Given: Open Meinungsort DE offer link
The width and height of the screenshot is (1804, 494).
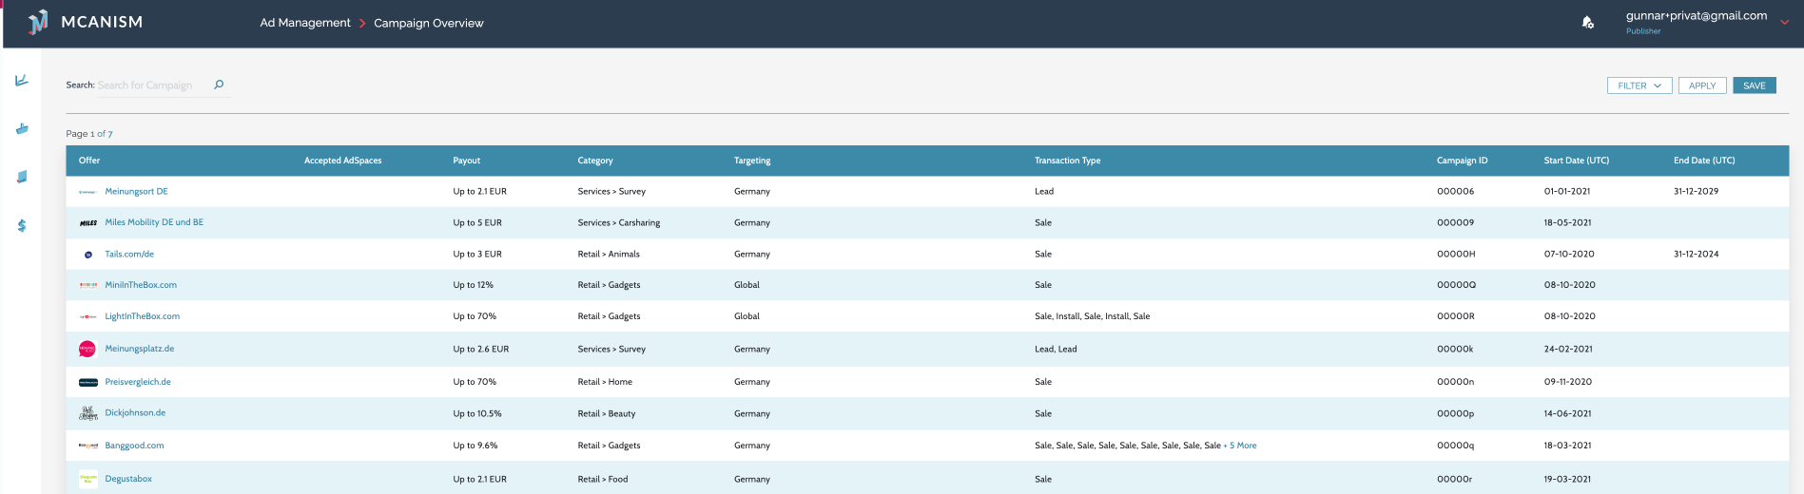Looking at the screenshot, I should point(136,191).
